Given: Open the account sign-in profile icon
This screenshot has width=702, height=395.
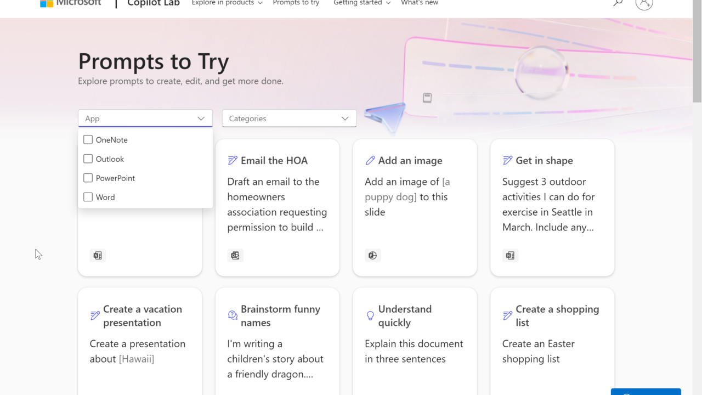Looking at the screenshot, I should click(x=644, y=3).
